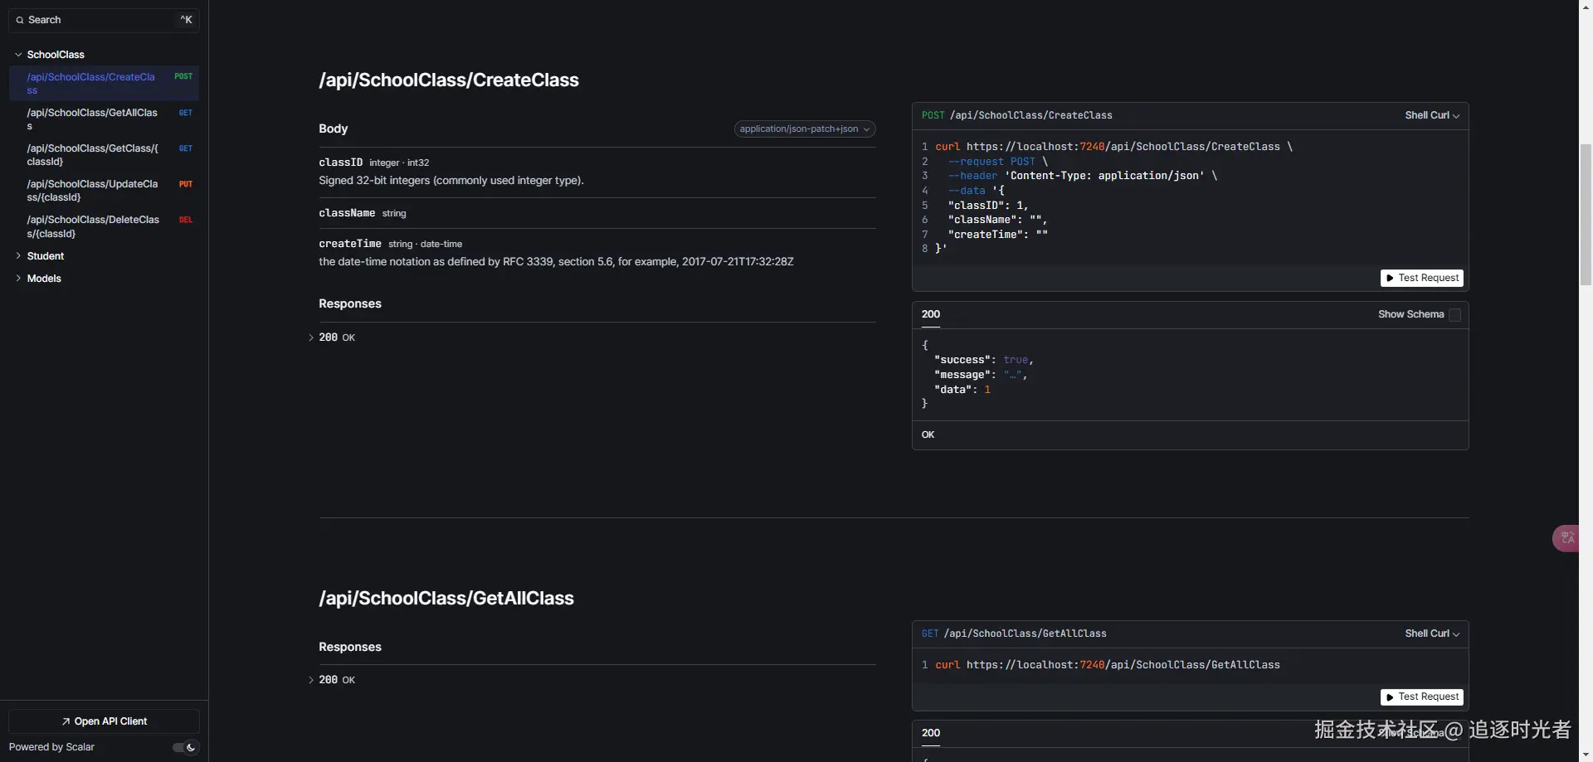Expand the Student section in sidebar

(46, 256)
